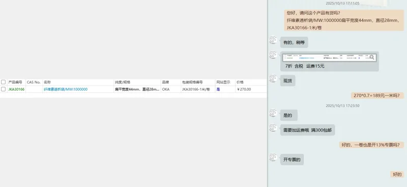Screen dimensions: 407x187
Task: Click the CAS No. column header
Action: coord(34,82)
